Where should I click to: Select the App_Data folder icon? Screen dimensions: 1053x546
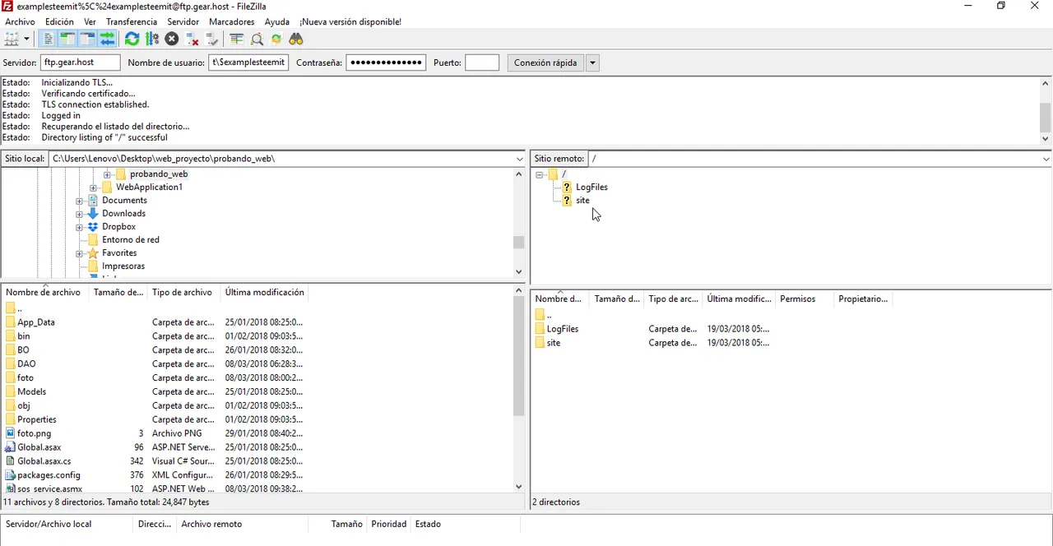(11, 322)
